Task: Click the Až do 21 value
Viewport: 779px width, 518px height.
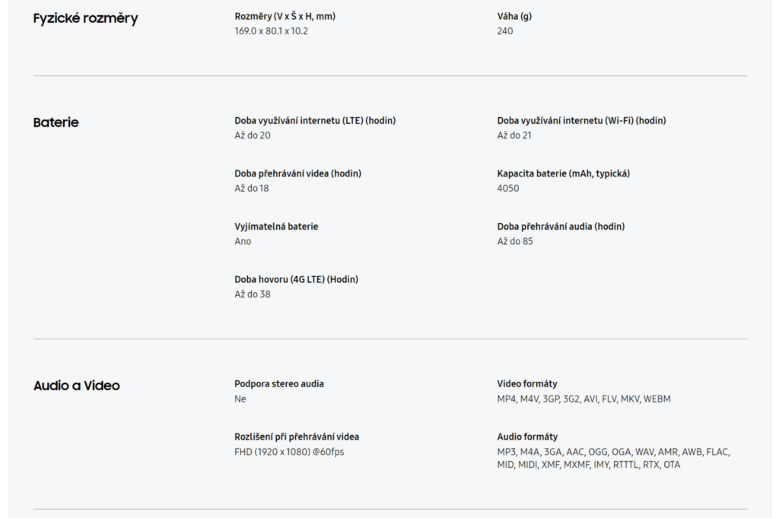Action: tap(514, 135)
